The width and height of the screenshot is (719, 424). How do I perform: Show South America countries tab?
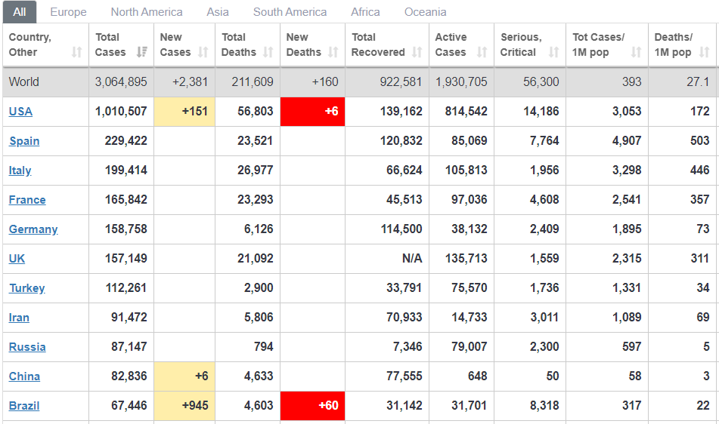click(290, 12)
